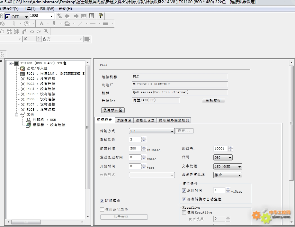Select the paint fill color tool

coord(67,23)
